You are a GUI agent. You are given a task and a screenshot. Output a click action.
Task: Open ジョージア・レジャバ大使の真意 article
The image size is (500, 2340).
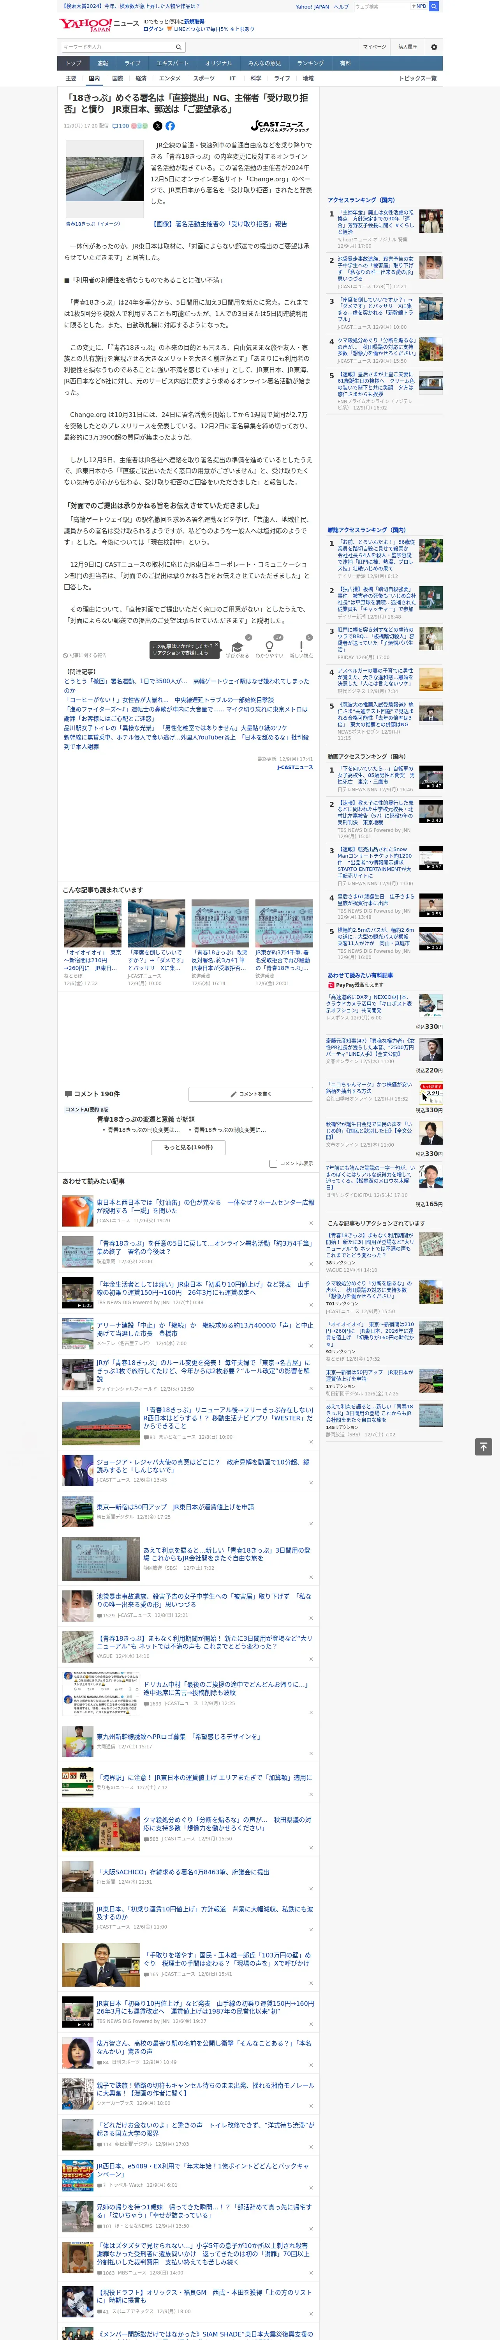203,1466
